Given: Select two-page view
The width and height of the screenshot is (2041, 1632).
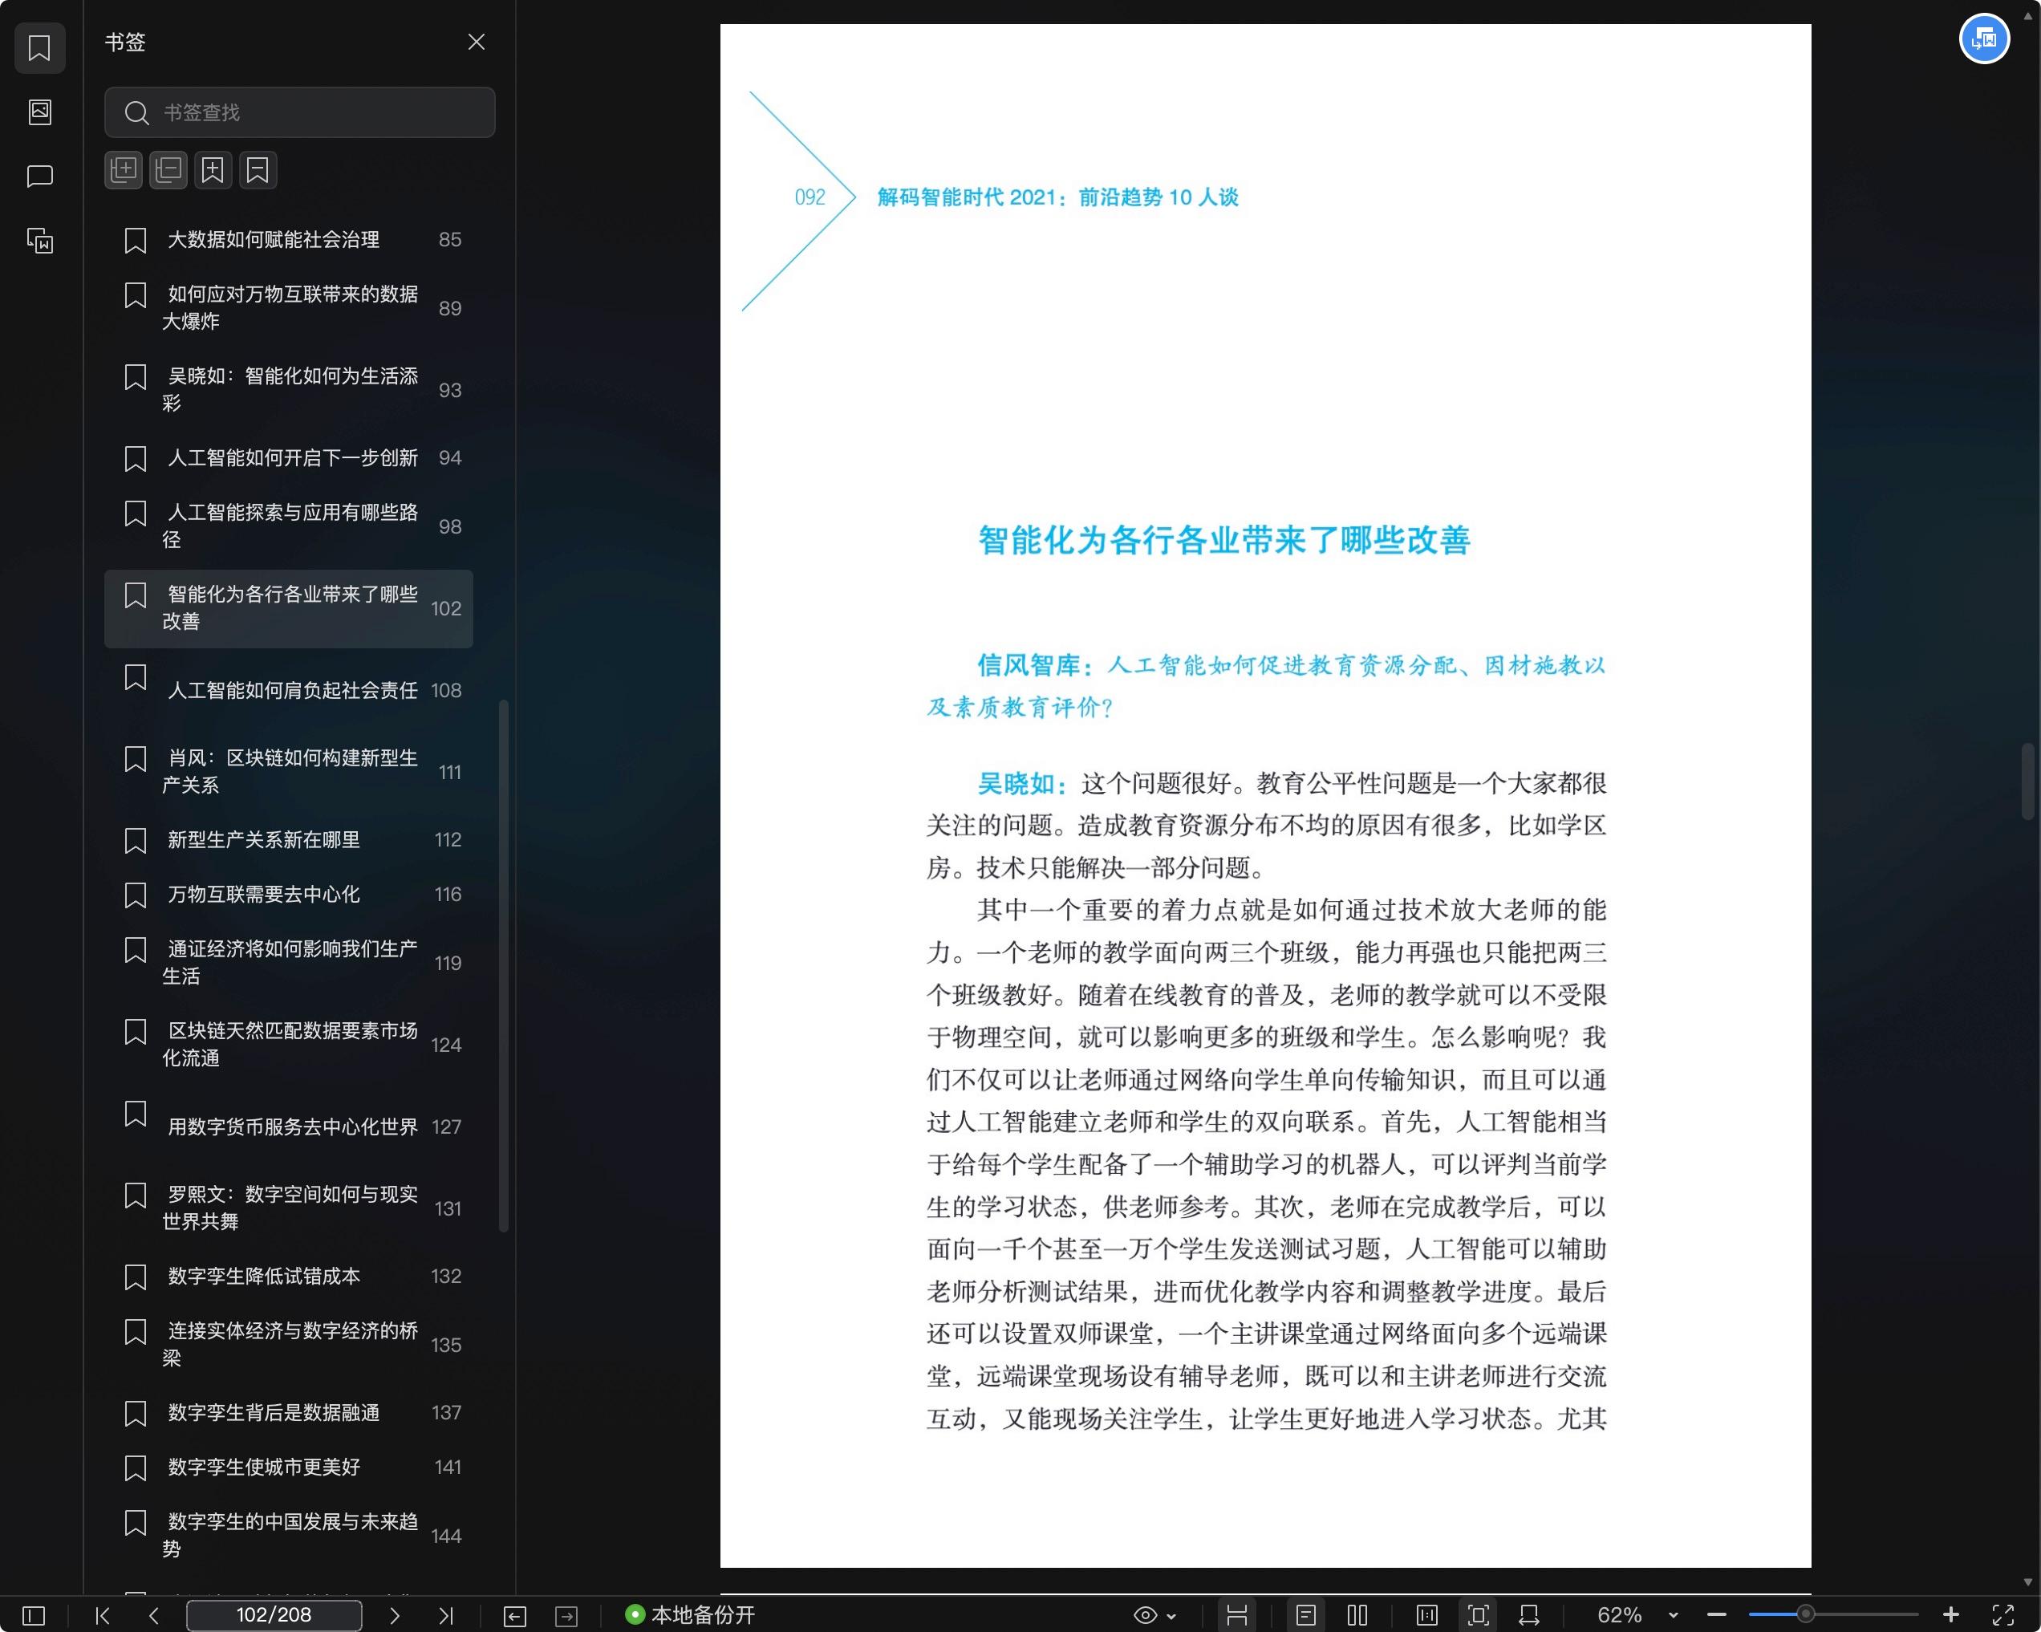Looking at the screenshot, I should click(x=1357, y=1615).
